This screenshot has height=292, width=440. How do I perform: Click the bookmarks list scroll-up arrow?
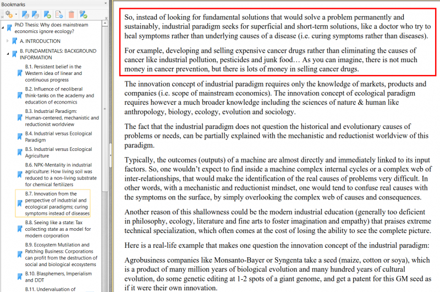click(x=105, y=24)
